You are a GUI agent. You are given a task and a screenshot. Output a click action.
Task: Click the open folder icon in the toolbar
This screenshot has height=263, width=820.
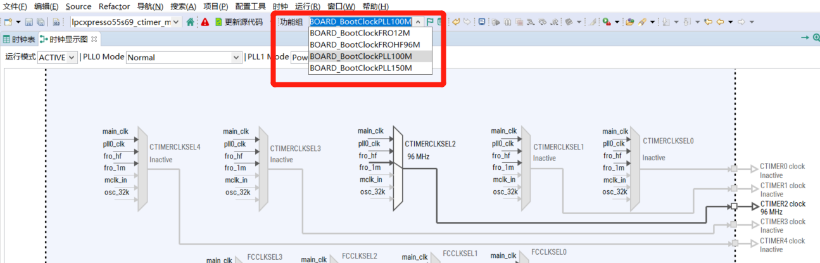[630, 22]
